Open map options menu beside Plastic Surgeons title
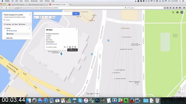Viewport: 186px width, 104px height. click(x=30, y=14)
